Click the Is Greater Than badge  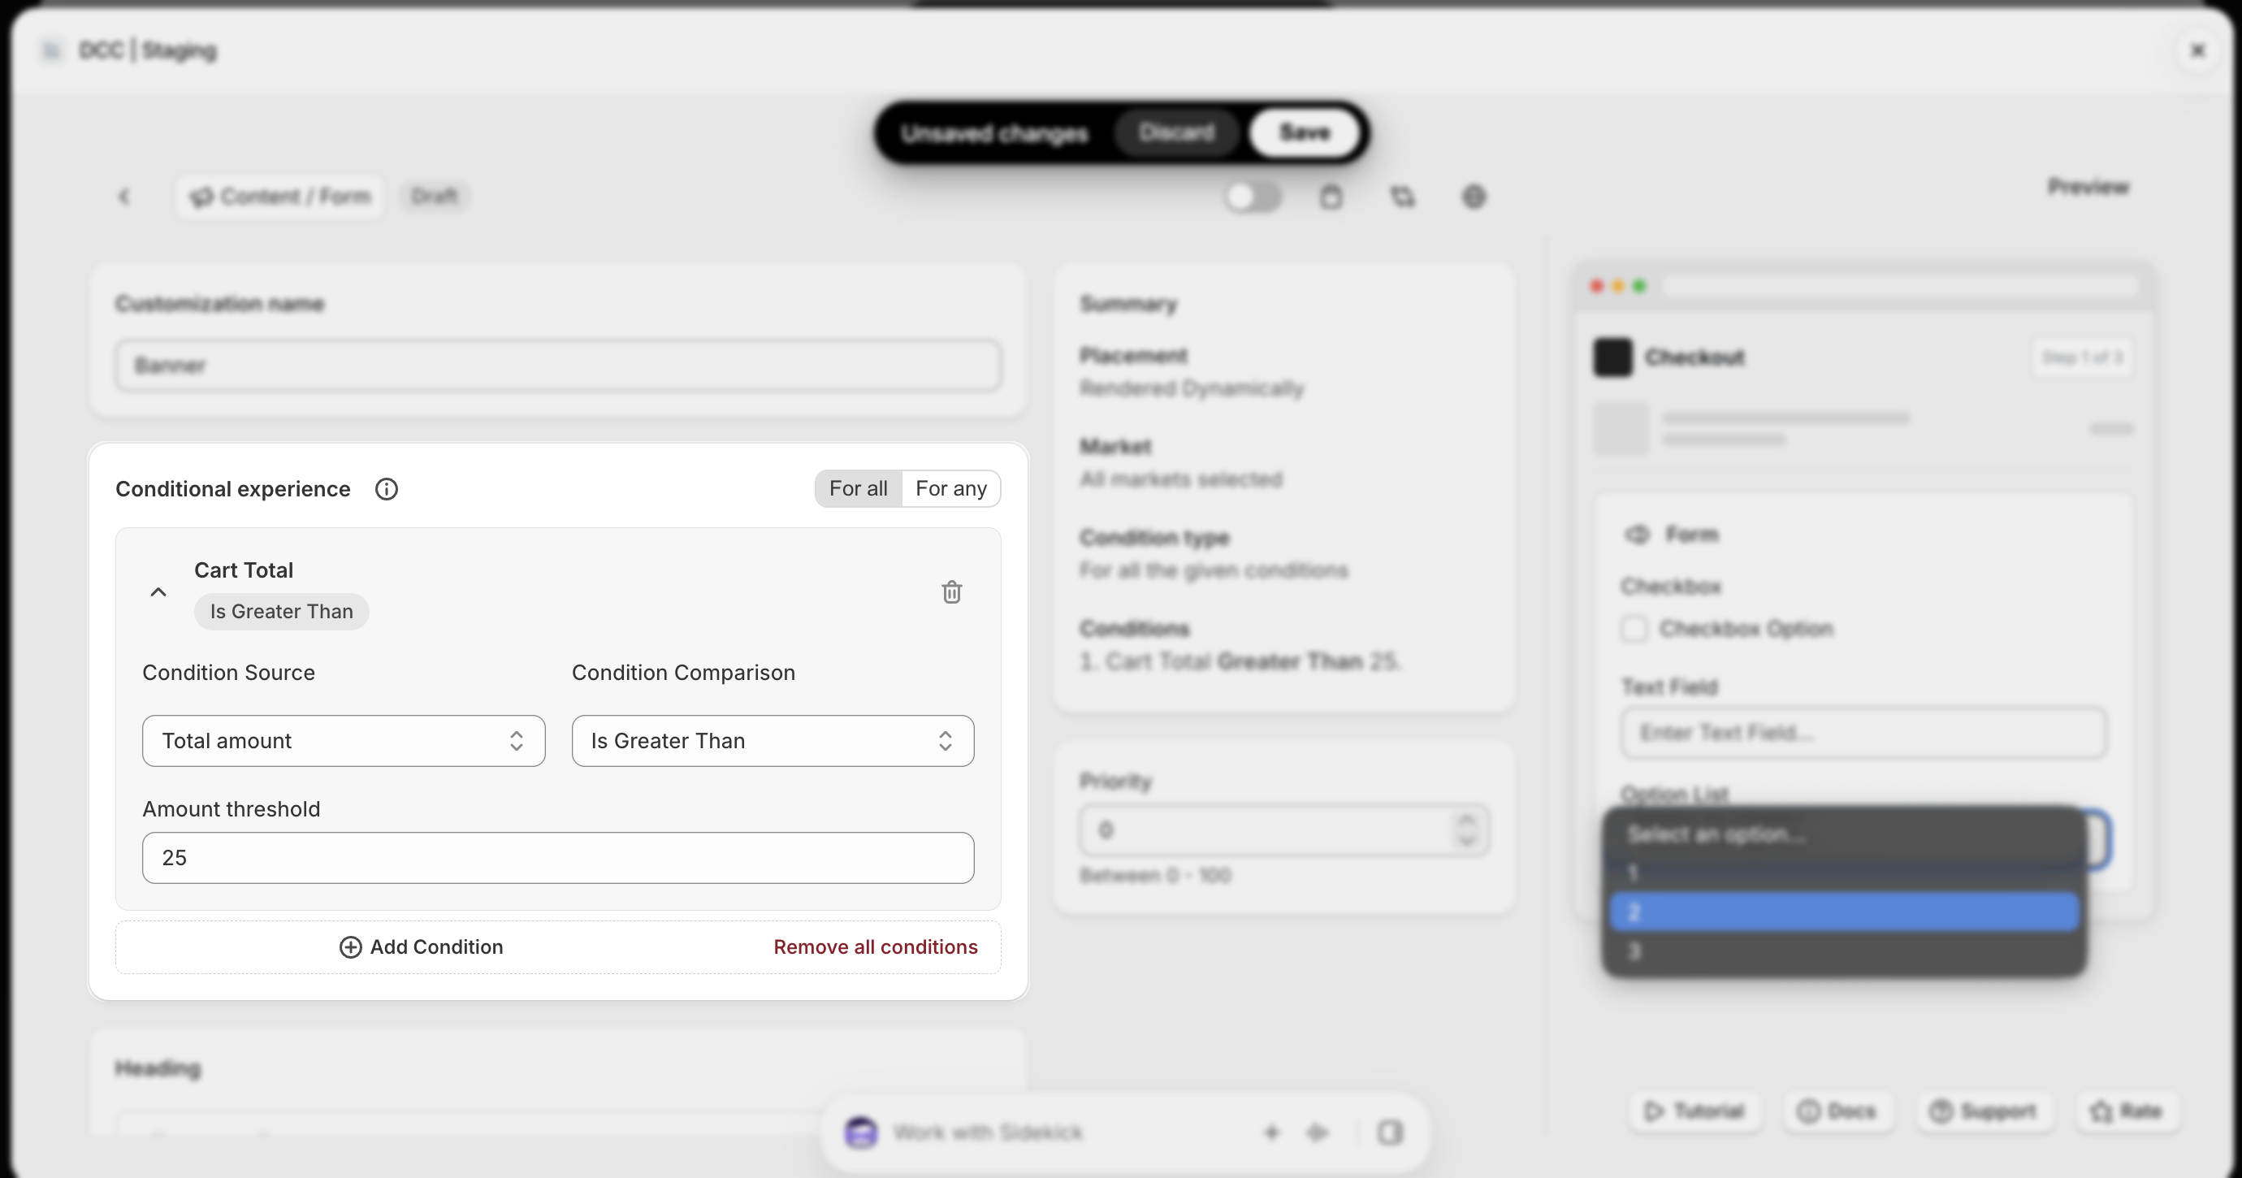pos(281,612)
